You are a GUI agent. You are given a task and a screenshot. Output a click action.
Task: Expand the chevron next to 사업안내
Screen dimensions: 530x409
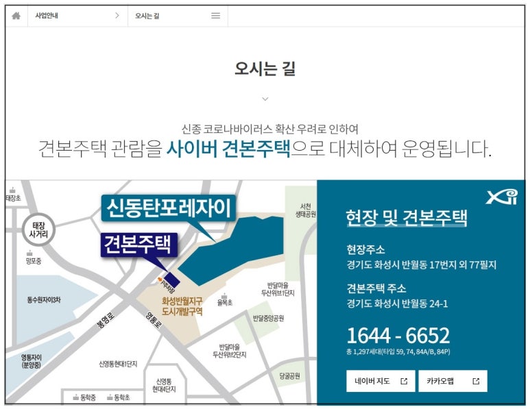click(x=117, y=16)
